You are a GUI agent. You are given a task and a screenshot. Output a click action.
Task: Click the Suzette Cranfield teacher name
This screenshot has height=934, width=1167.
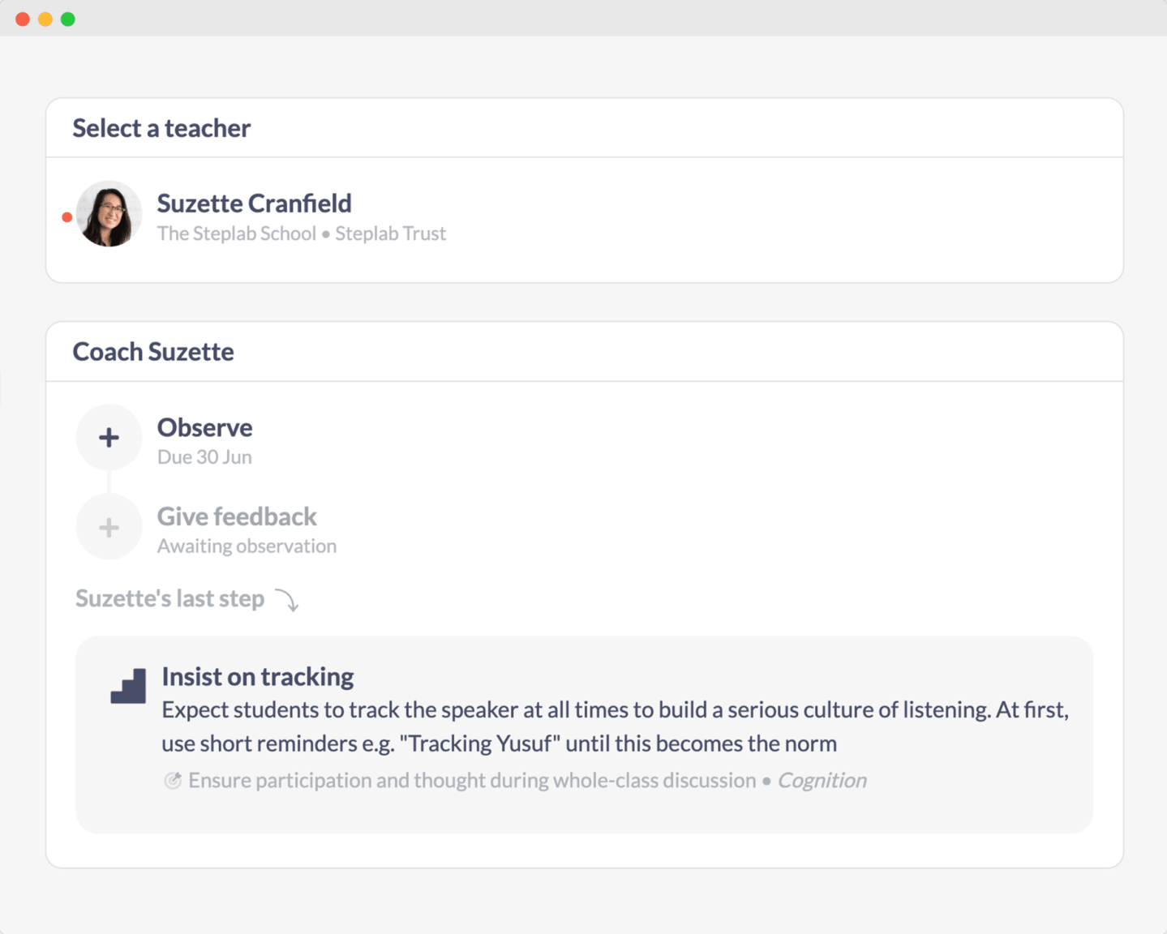[254, 204]
